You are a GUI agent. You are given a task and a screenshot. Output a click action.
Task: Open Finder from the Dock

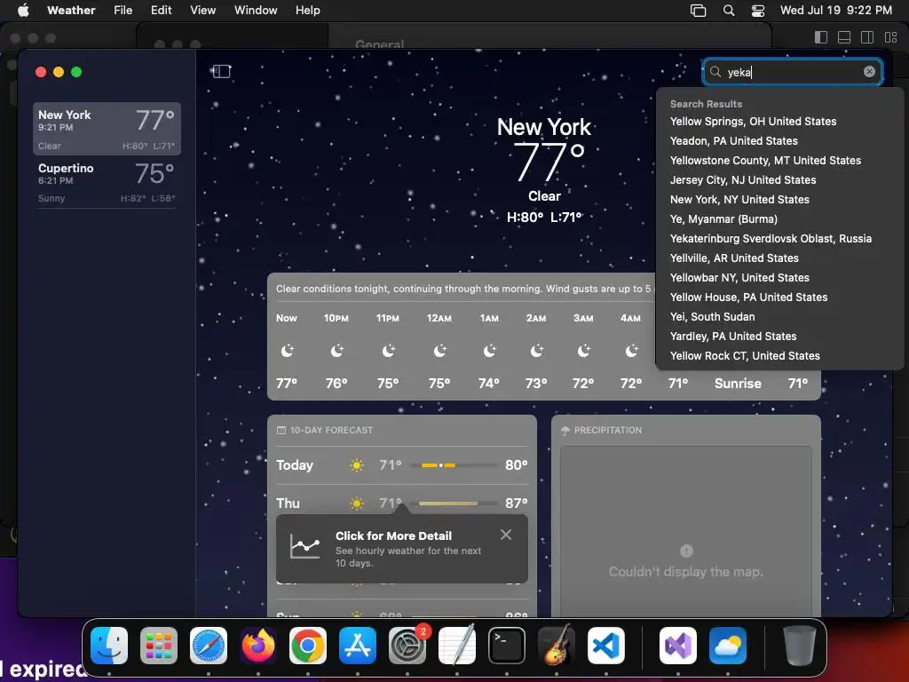click(109, 646)
